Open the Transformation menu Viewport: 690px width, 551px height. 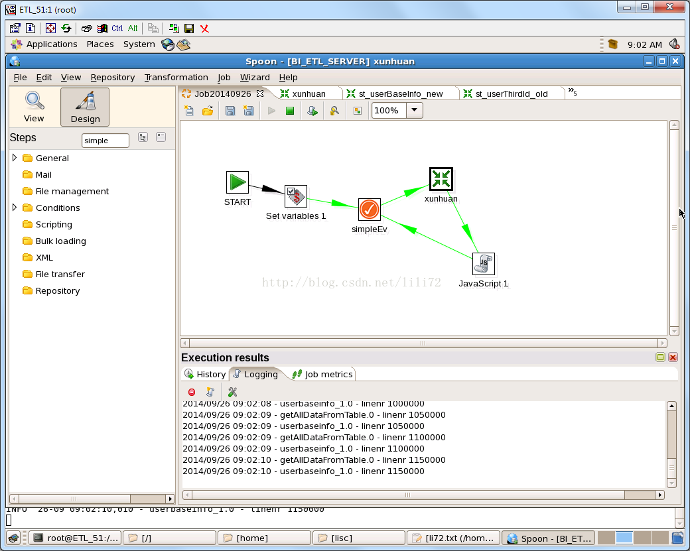[x=176, y=78]
